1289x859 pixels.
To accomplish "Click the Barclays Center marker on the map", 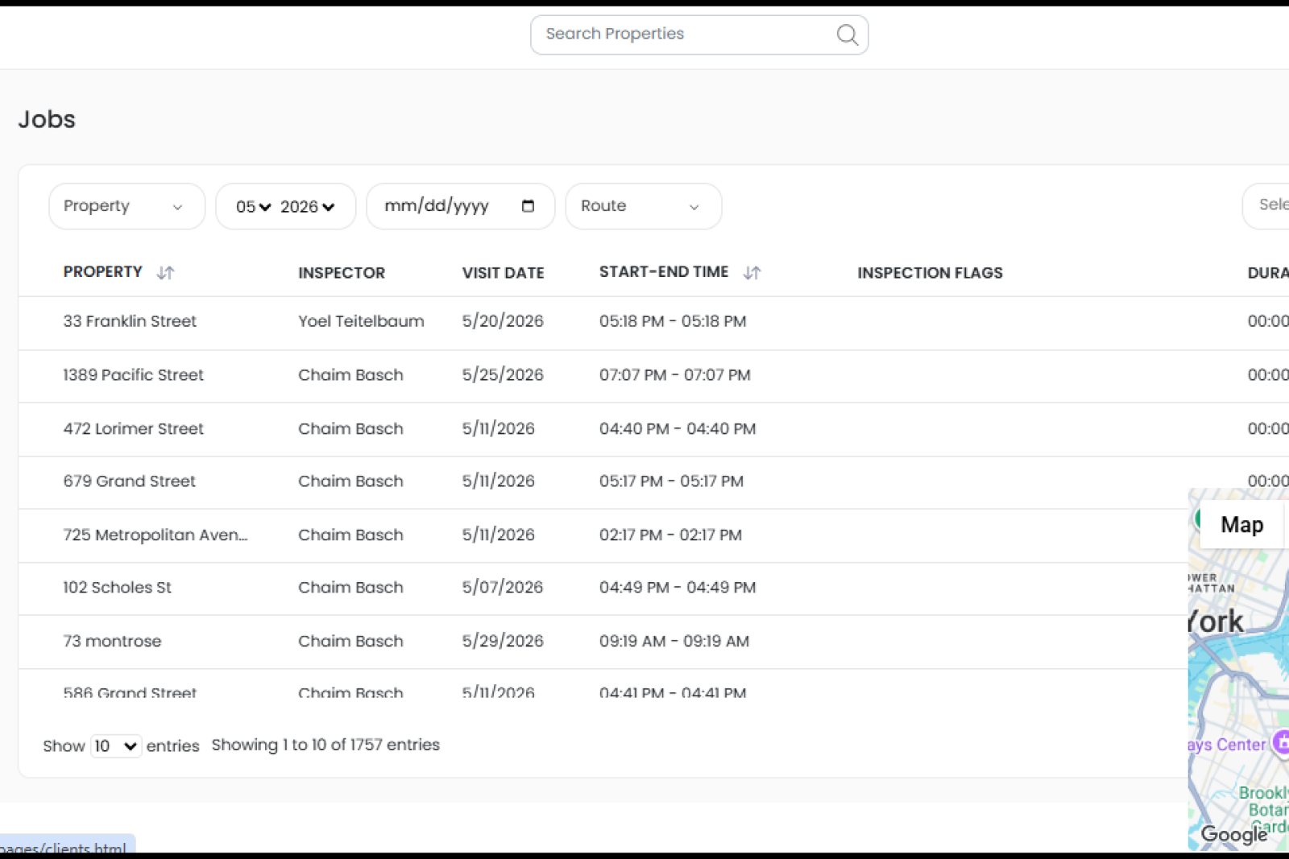I will point(1281,744).
